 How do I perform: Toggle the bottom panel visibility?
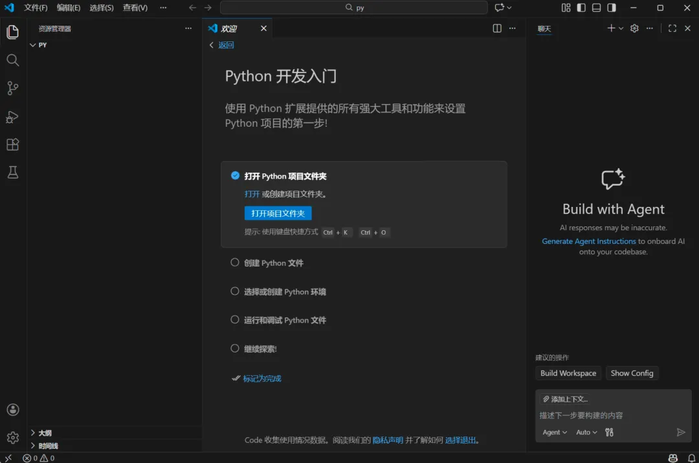pyautogui.click(x=596, y=8)
